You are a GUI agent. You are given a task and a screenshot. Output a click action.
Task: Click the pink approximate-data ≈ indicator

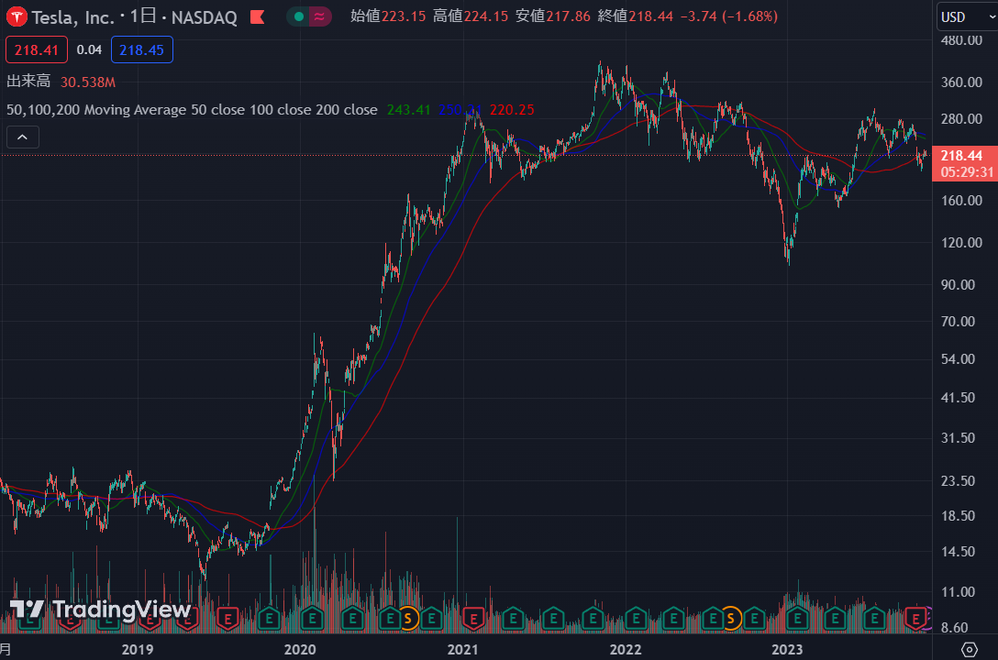pos(319,16)
